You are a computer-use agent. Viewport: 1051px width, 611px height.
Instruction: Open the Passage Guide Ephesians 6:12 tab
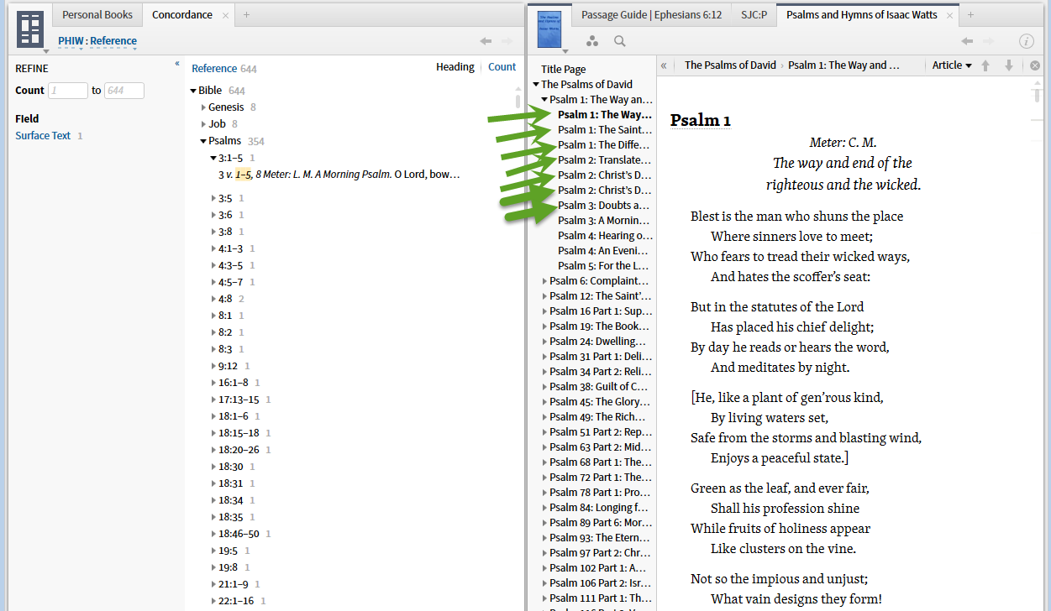651,15
